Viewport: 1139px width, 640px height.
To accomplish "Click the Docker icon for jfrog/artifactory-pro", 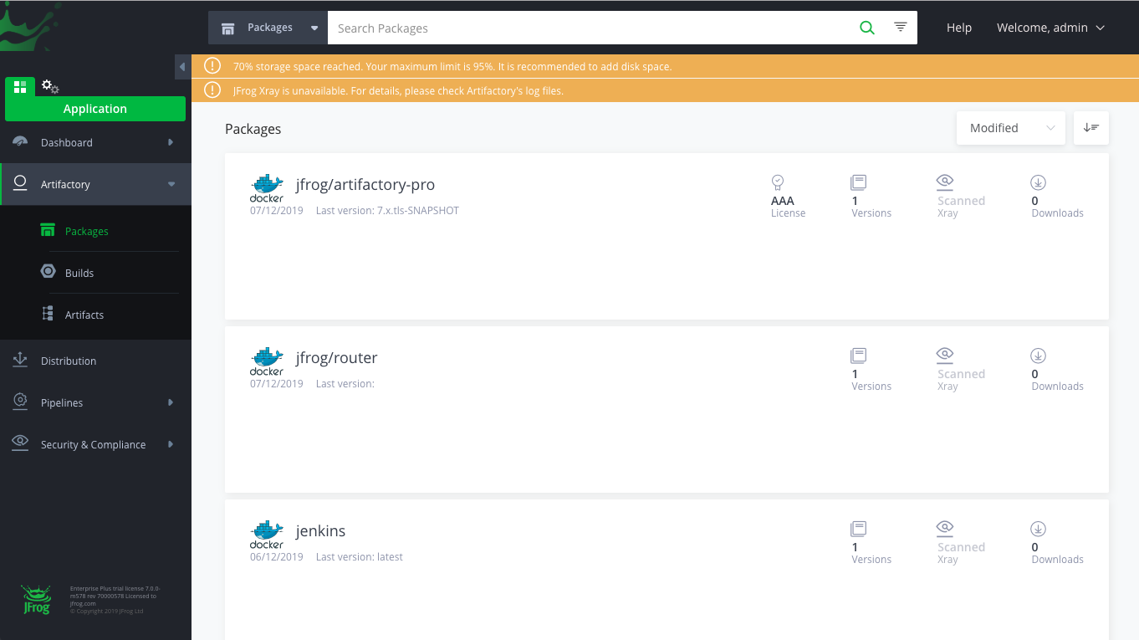I will [x=267, y=188].
